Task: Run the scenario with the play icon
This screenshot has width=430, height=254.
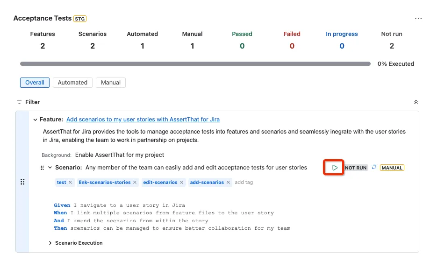Action: coord(335,168)
